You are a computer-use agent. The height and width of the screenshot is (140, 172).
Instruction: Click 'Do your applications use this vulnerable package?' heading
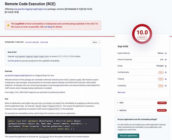coord(137,119)
